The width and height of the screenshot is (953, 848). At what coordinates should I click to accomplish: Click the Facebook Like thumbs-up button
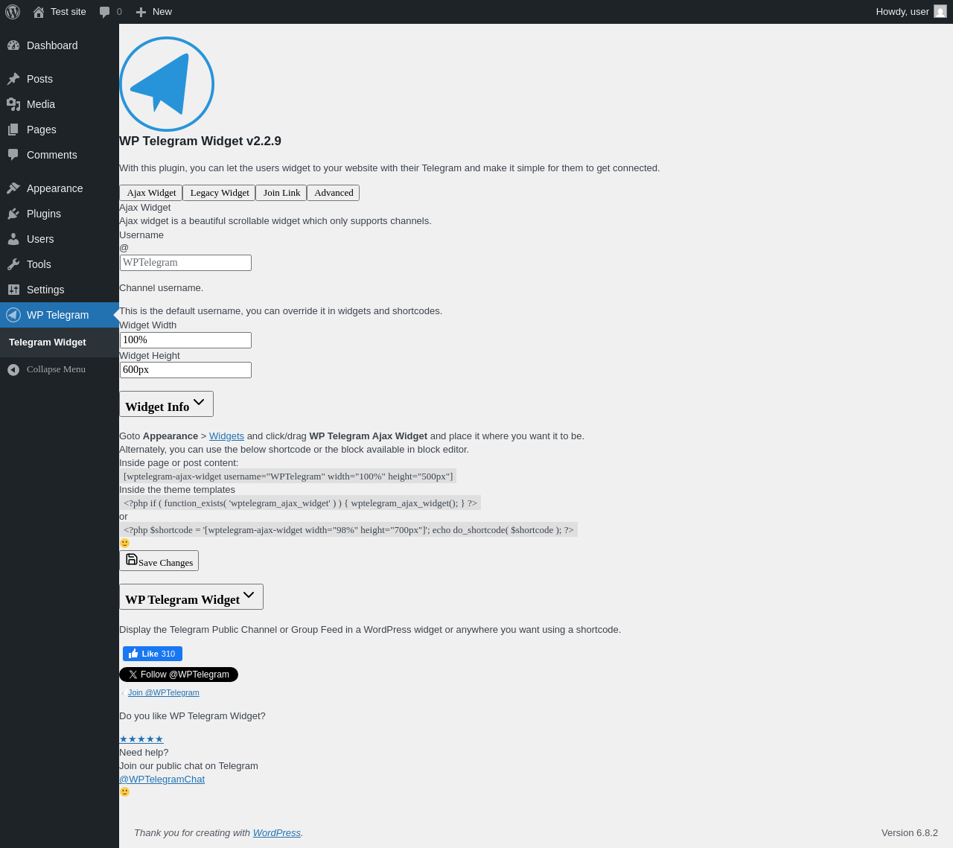tap(152, 654)
